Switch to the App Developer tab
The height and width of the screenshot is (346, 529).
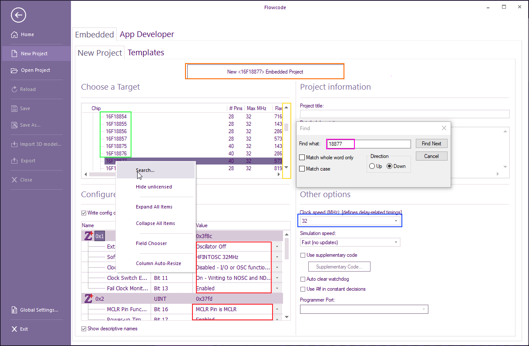click(x=147, y=34)
